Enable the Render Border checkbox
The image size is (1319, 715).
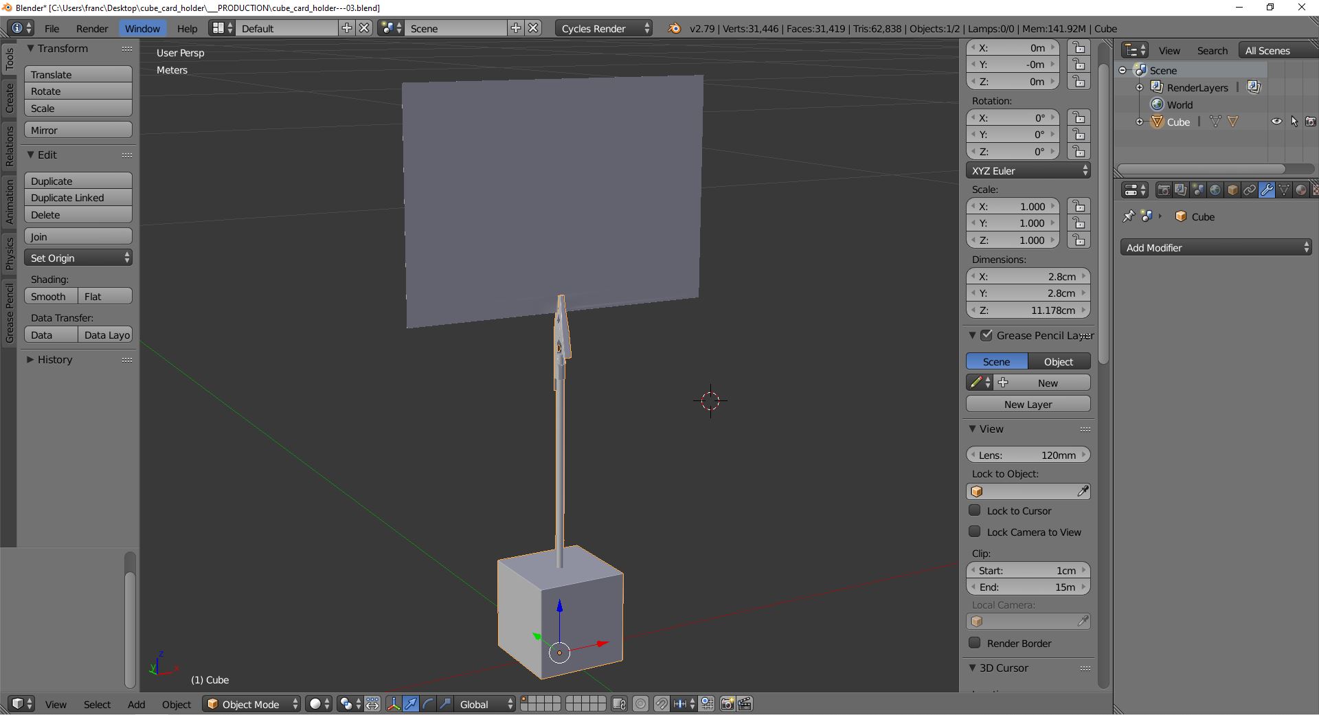tap(974, 643)
